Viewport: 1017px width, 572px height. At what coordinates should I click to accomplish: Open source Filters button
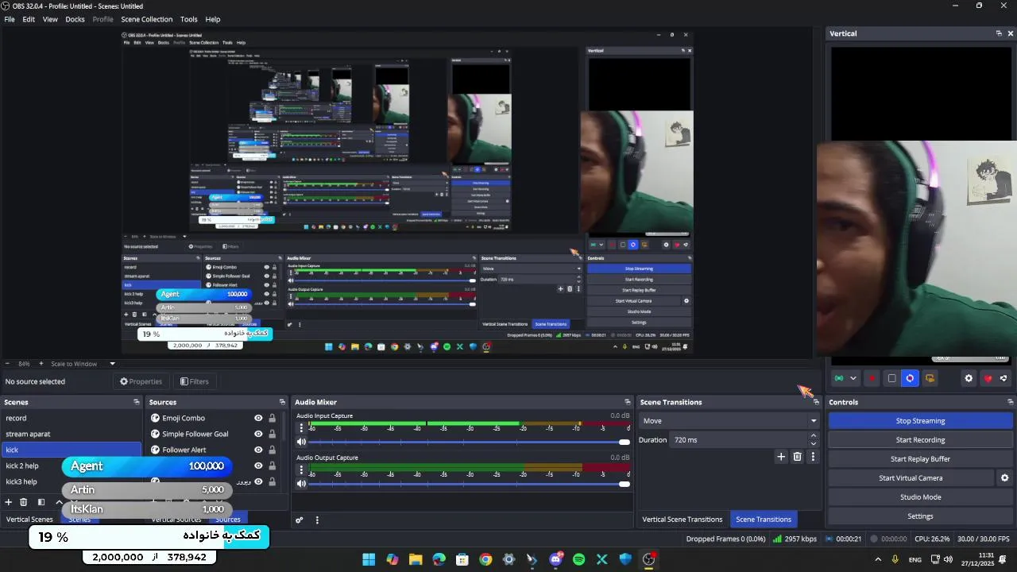click(195, 381)
